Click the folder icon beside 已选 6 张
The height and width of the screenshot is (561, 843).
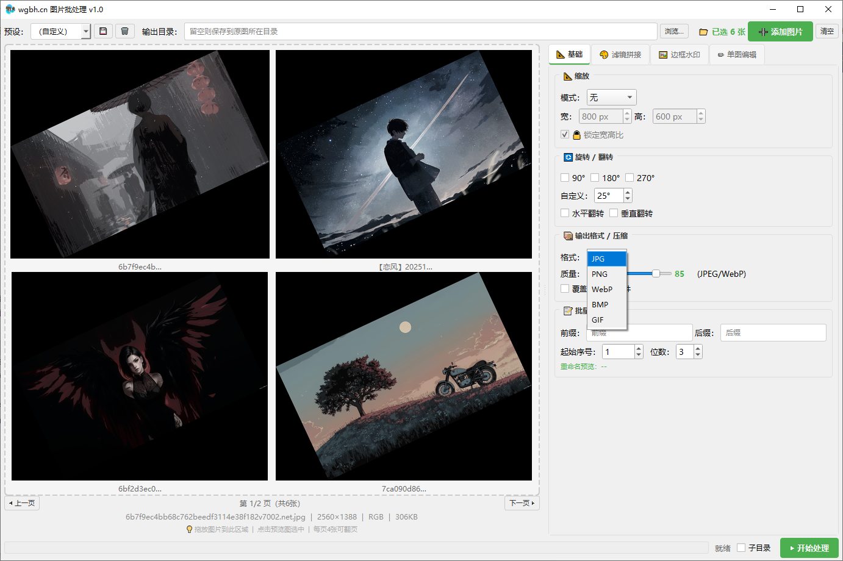703,32
